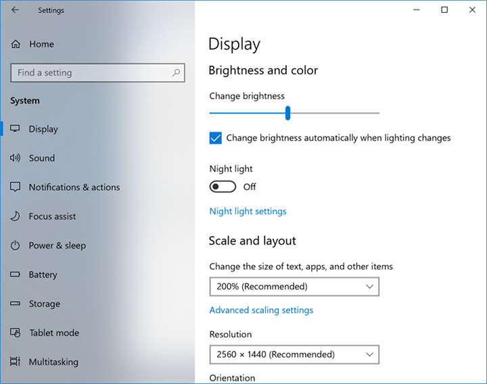This screenshot has height=384, width=487.
Task: Select the Tablet mode icon
Action: [x=15, y=333]
